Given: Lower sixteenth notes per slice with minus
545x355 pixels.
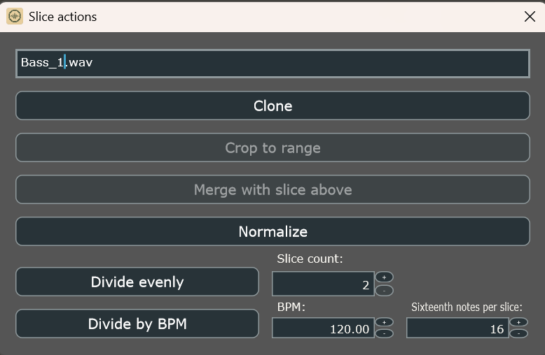Looking at the screenshot, I should [x=518, y=333].
